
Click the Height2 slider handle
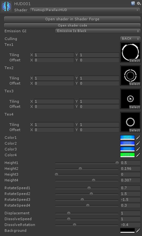(x=80, y=169)
